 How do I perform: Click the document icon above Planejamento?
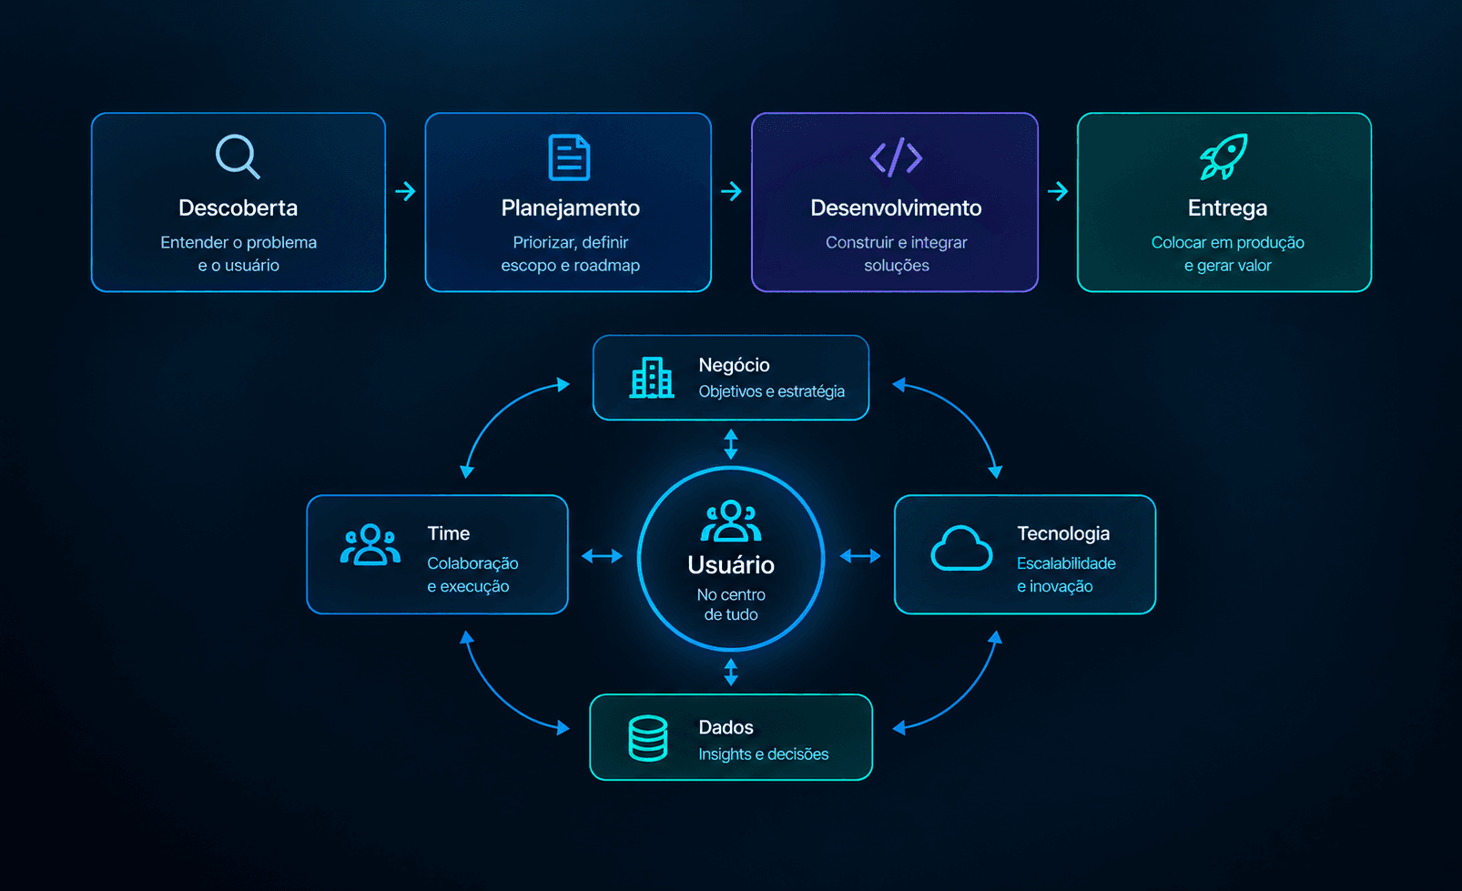pos(570,157)
